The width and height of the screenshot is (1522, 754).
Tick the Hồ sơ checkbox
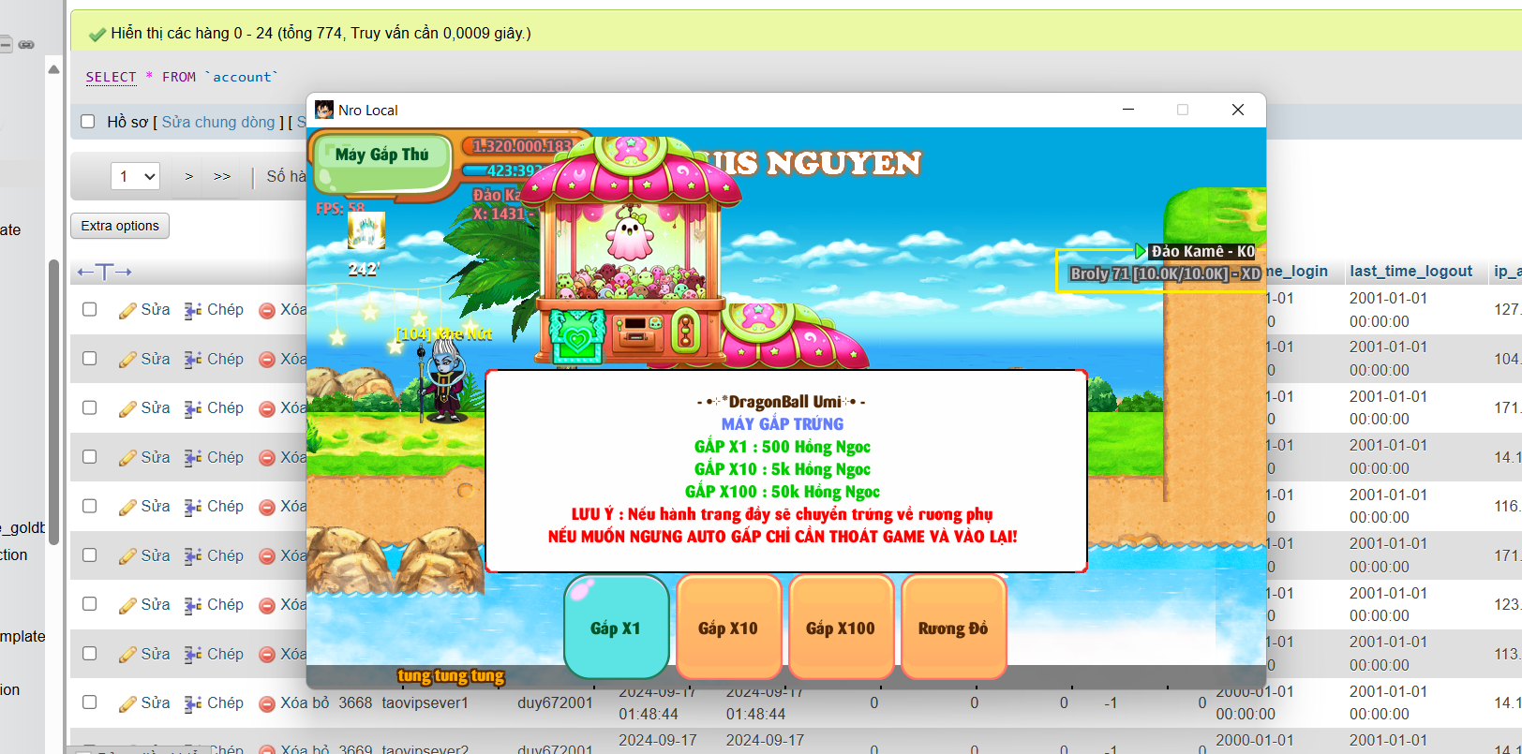tap(88, 122)
